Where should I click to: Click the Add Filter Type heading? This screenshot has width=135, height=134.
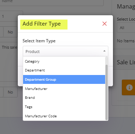pyautogui.click(x=42, y=24)
